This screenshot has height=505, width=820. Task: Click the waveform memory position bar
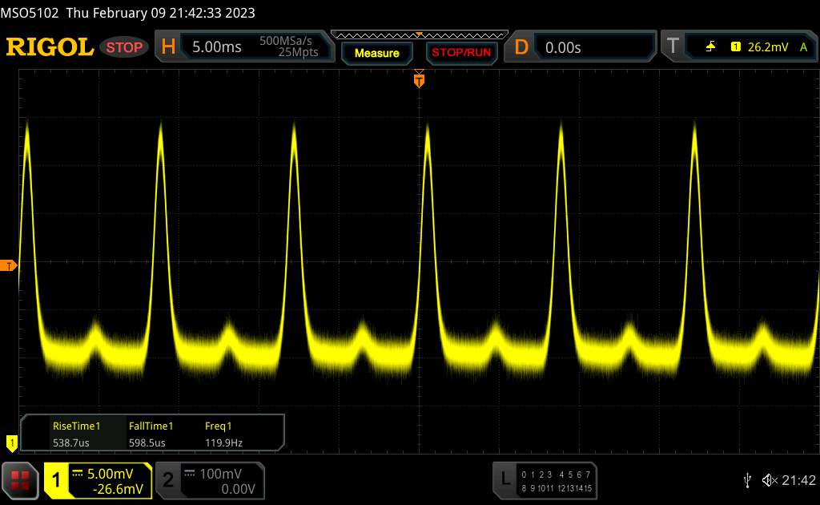[419, 34]
